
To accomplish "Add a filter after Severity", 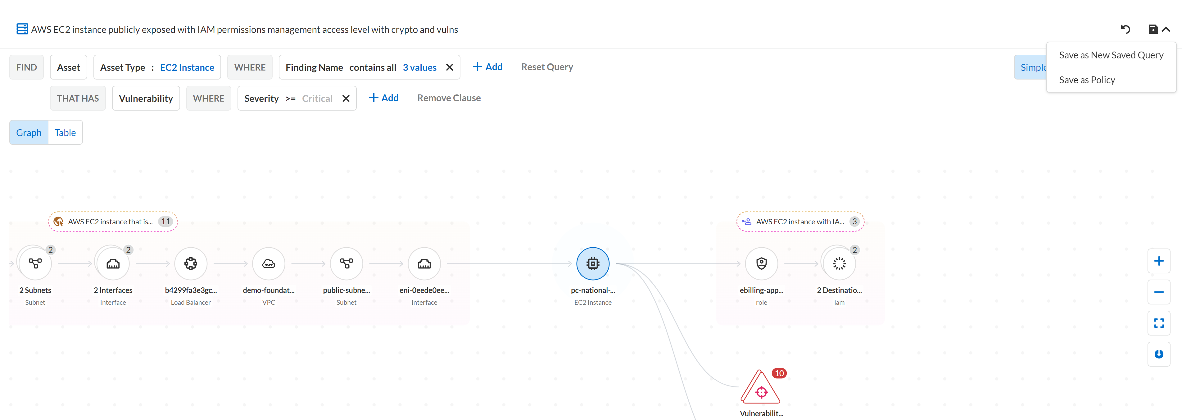I will click(384, 98).
